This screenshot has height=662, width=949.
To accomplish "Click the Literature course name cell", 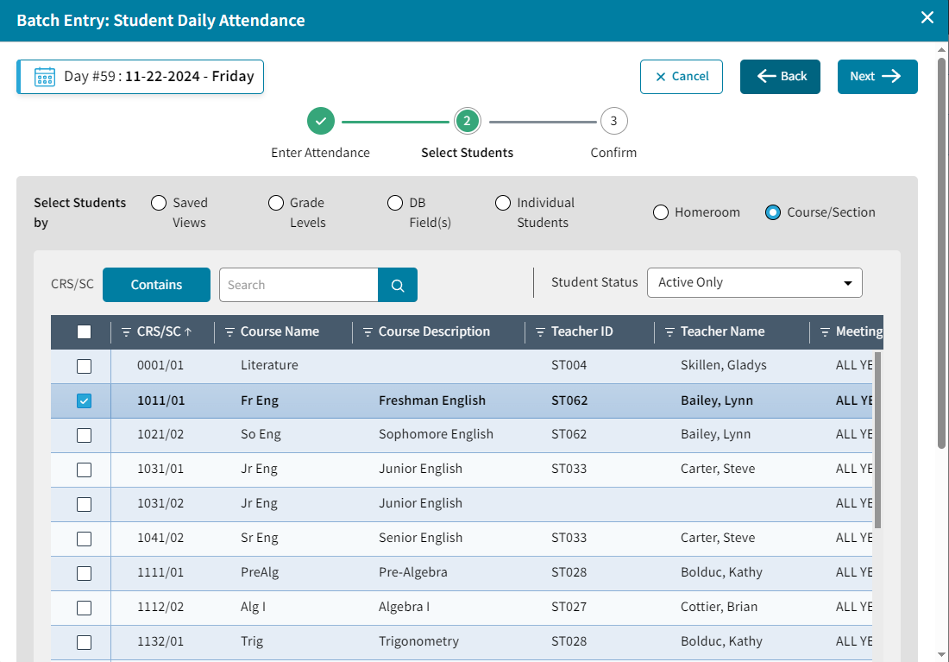I will (269, 366).
